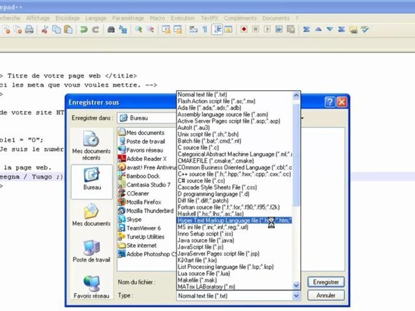415x311 pixels.
Task: Open the Encodage menu
Action: (67, 18)
